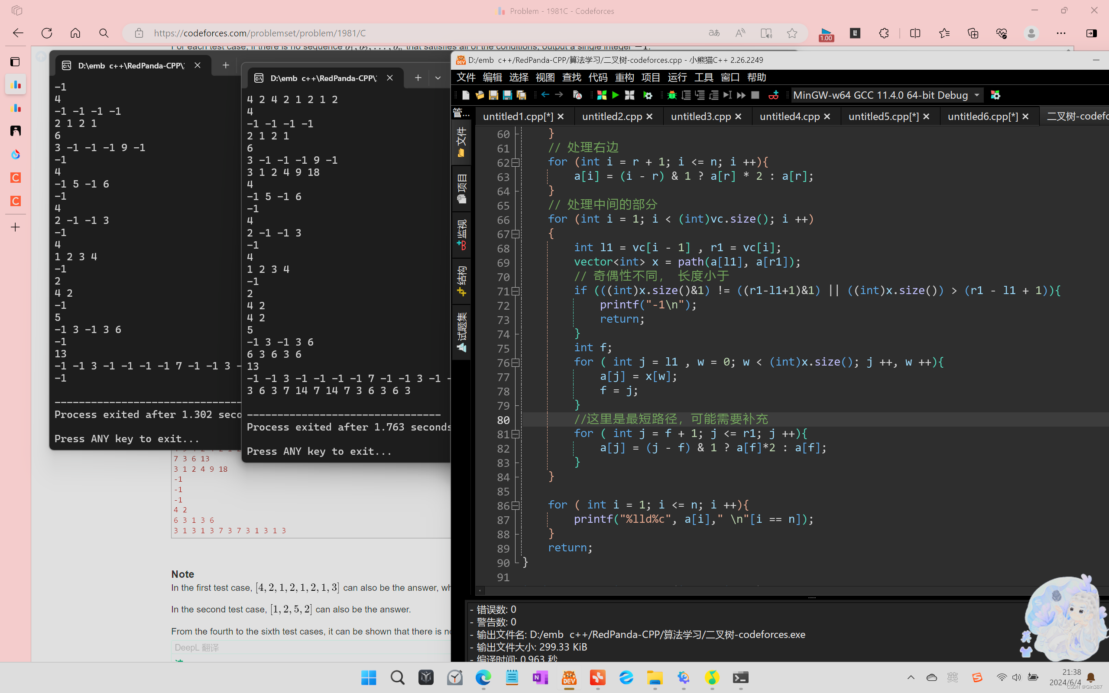Click the Save All icon

point(521,95)
